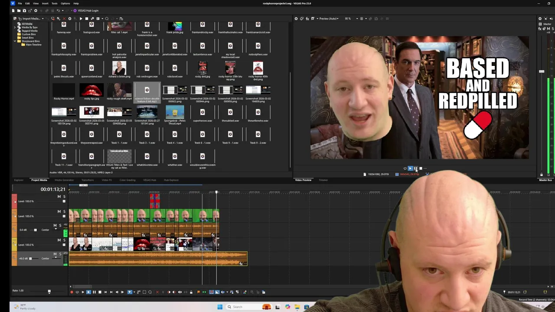This screenshot has height=312, width=555.
Task: Click the Import Media button
Action: point(30,19)
